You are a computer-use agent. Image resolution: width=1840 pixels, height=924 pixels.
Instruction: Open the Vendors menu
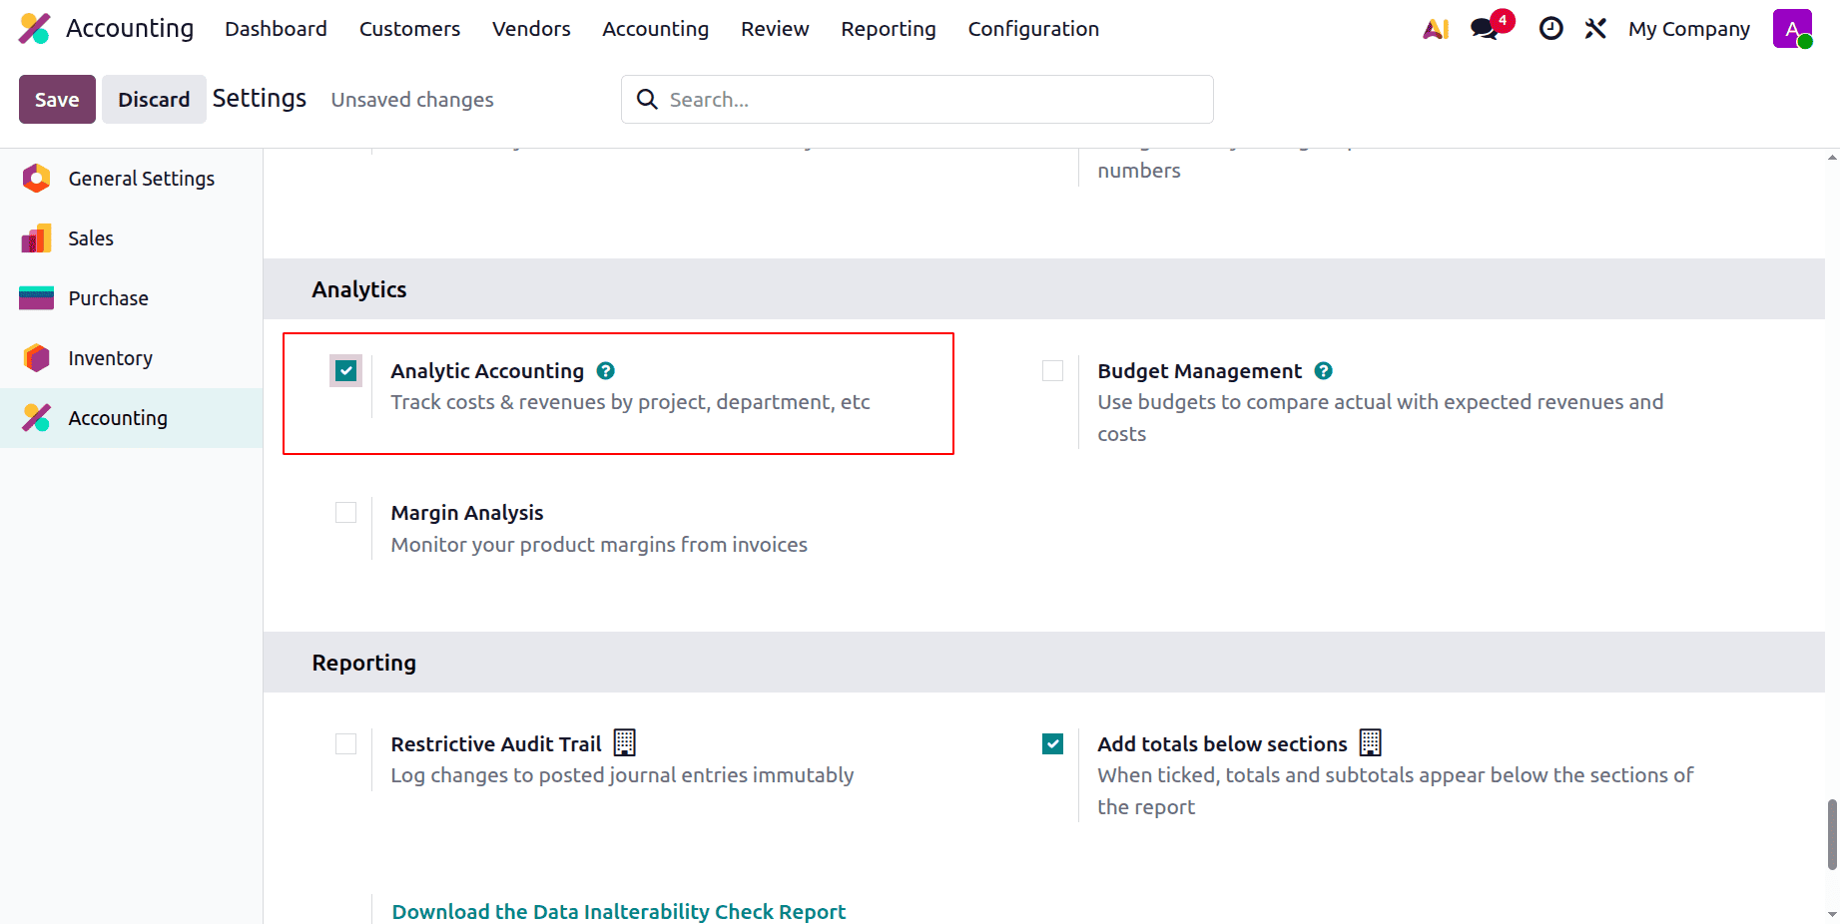click(531, 29)
